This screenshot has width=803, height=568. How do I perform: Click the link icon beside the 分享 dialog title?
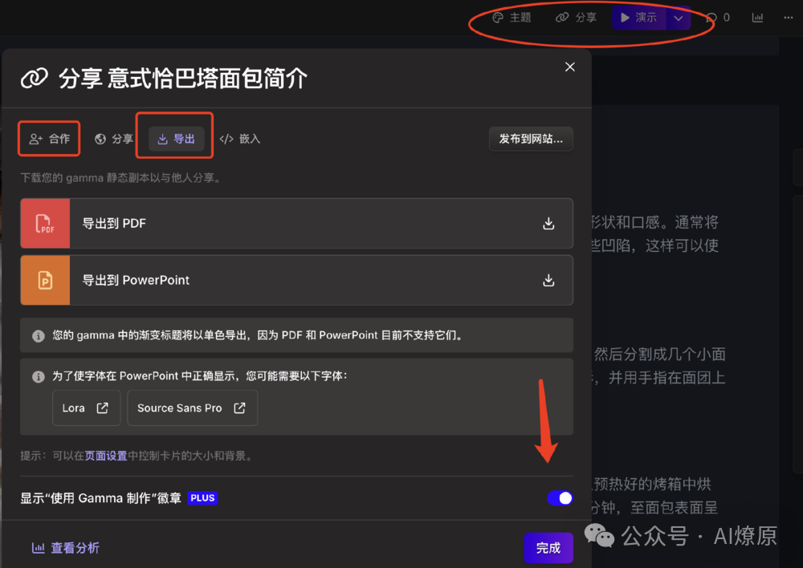click(33, 77)
